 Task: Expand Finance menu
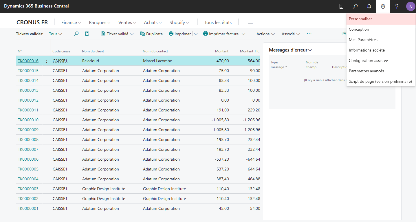click(x=71, y=22)
